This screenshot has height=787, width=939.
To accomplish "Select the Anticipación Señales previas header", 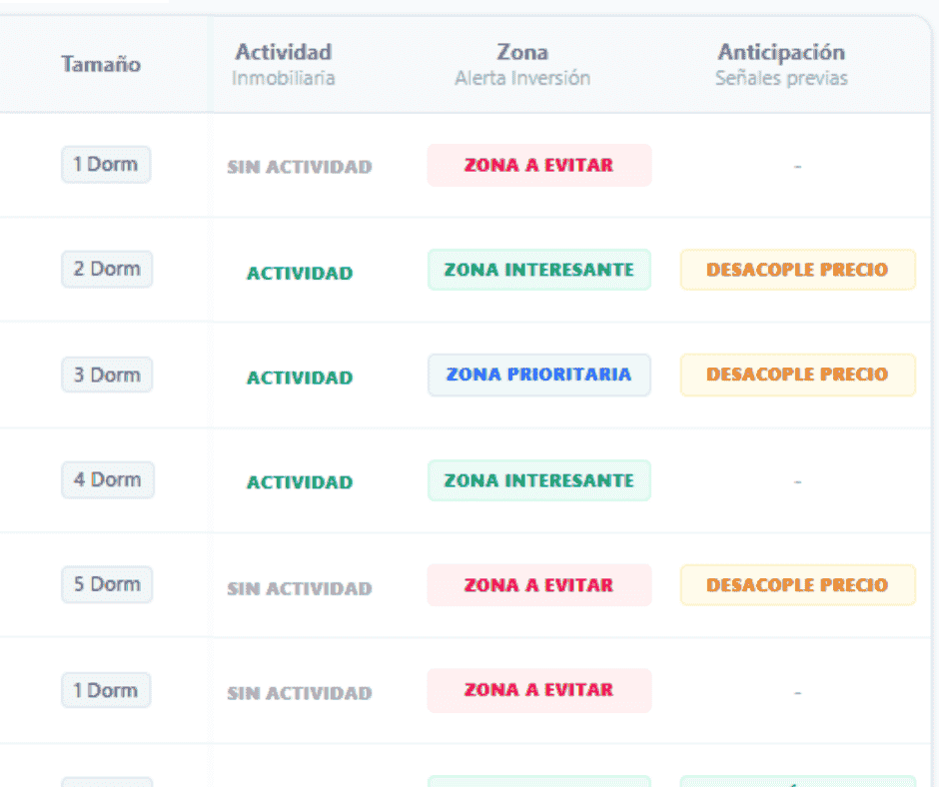I will pos(781,64).
